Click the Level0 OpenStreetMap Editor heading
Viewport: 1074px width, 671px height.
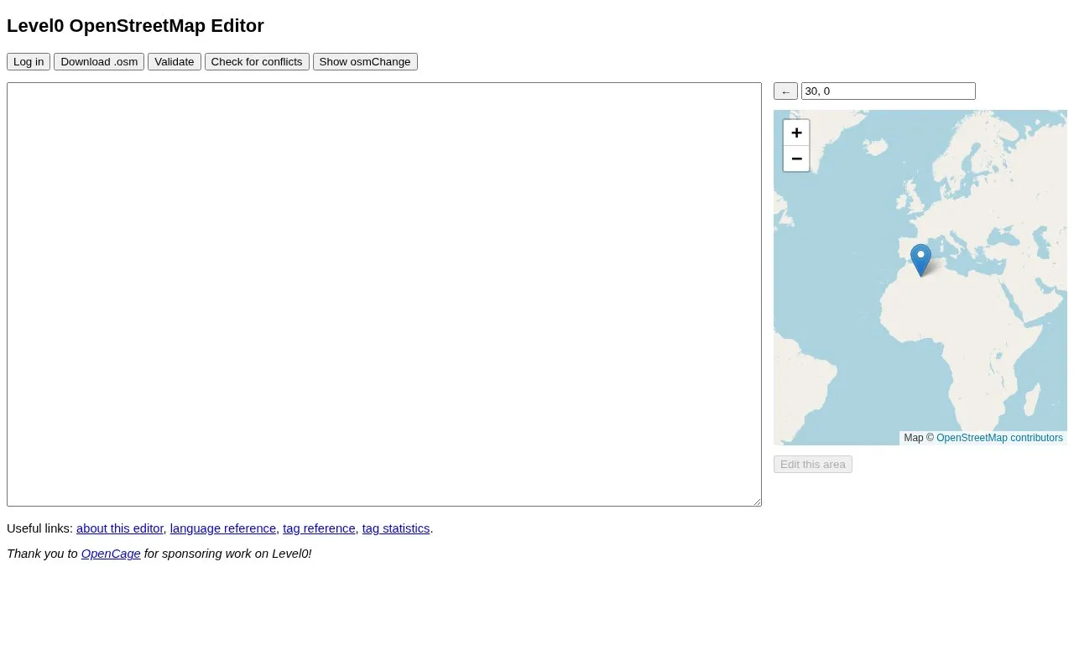(135, 26)
